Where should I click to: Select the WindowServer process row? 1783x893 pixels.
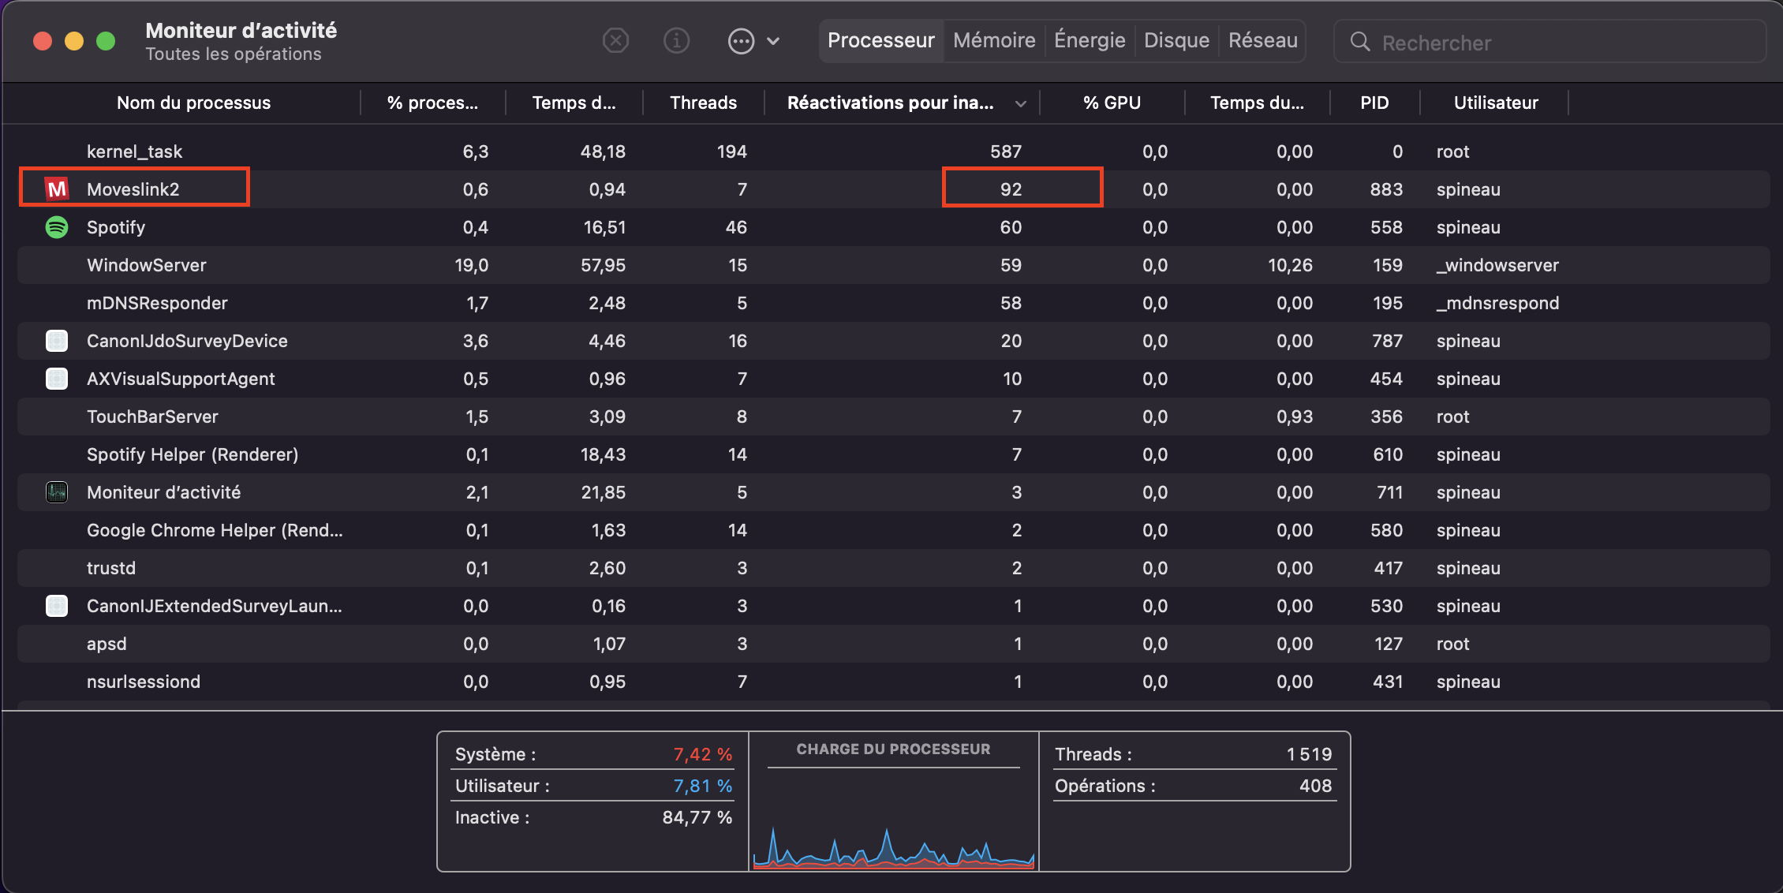click(147, 265)
